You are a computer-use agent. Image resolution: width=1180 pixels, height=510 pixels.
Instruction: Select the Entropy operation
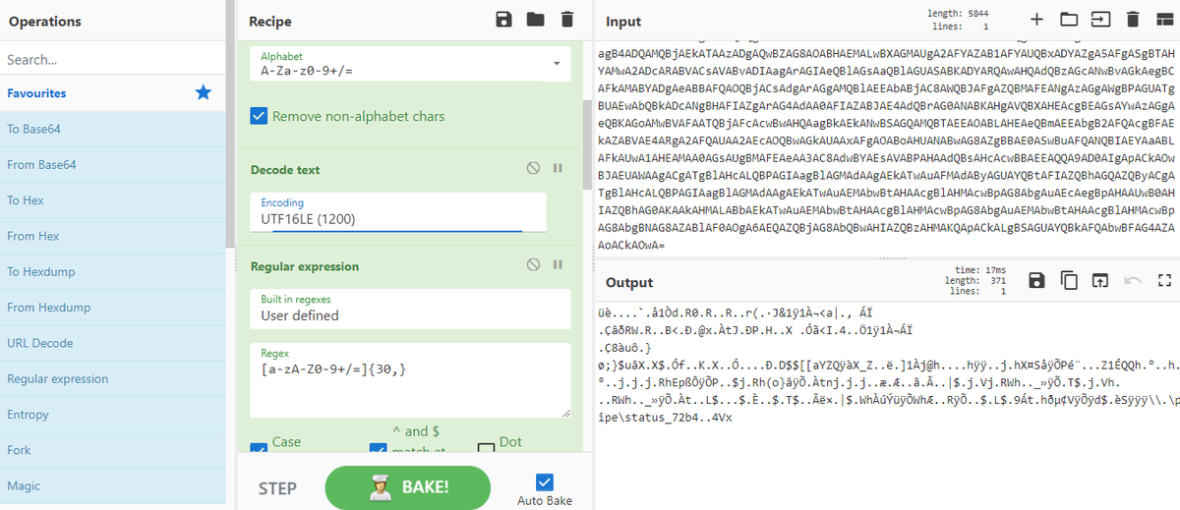pyautogui.click(x=112, y=414)
